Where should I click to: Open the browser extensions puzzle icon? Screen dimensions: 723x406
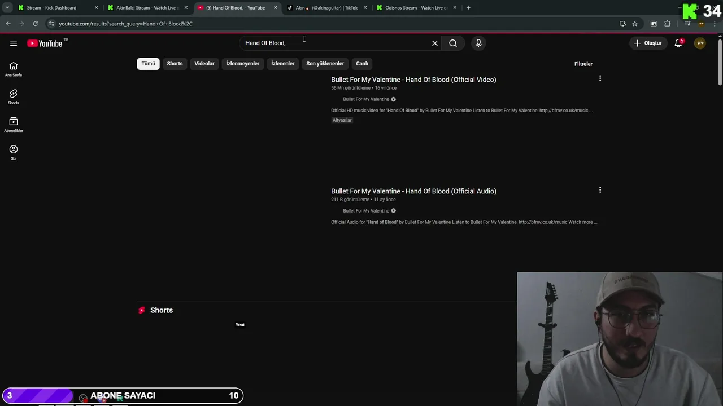(667, 24)
